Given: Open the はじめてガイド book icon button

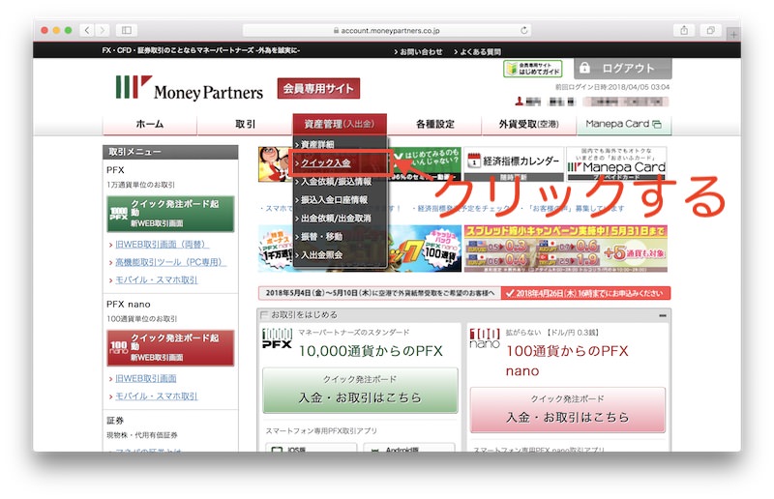Looking at the screenshot, I should coord(533,69).
